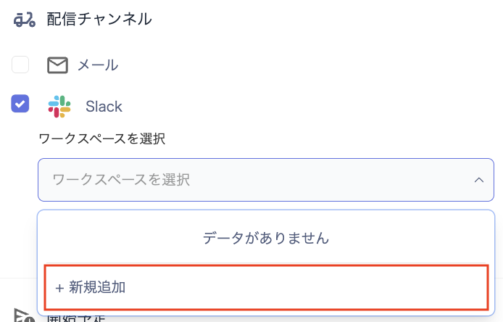
Task: Click the workspace placeholder text in the combo box
Action: coord(121,179)
